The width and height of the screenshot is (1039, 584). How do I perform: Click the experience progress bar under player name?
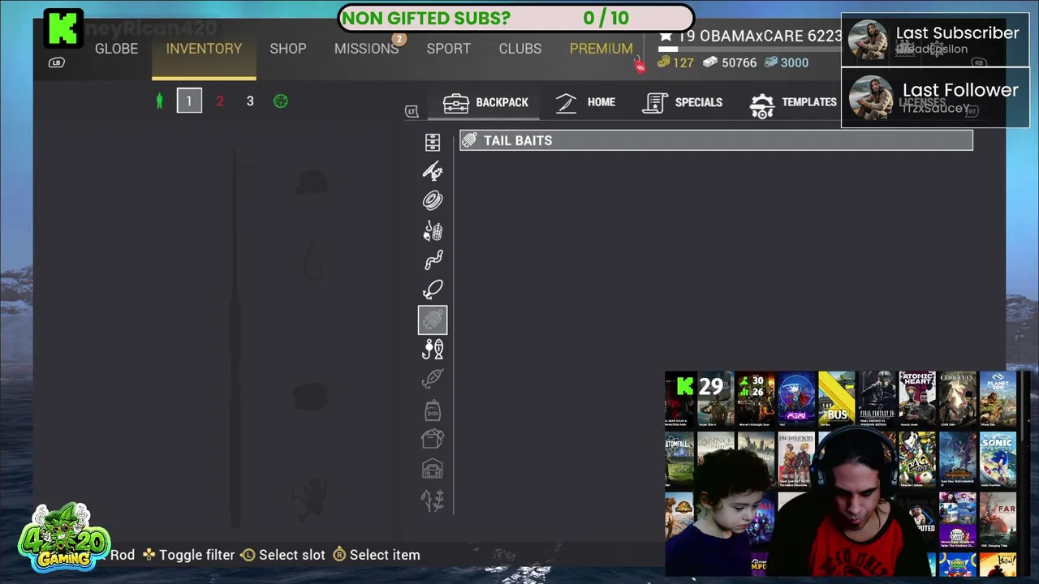coord(748,49)
